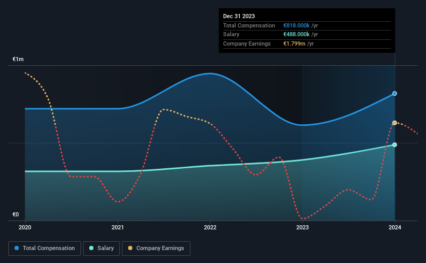Select the teal Salary data point at 2024
The height and width of the screenshot is (263, 426).
[394, 145]
